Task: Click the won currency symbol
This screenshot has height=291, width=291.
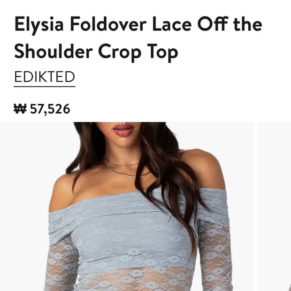Action: pos(20,108)
